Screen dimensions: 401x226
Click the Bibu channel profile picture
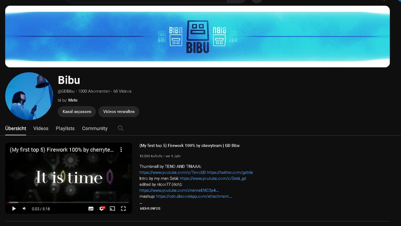(29, 96)
